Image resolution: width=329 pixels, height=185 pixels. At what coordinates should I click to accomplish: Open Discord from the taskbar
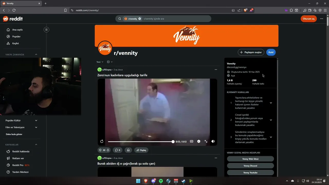pos(153,181)
